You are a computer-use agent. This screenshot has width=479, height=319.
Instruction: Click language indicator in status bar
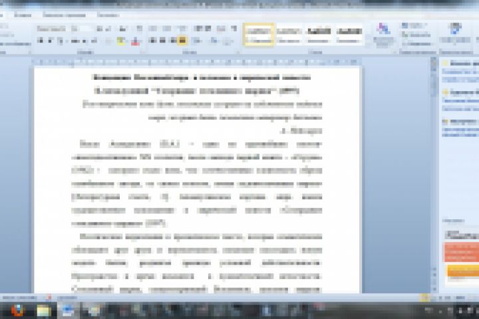tap(67, 297)
